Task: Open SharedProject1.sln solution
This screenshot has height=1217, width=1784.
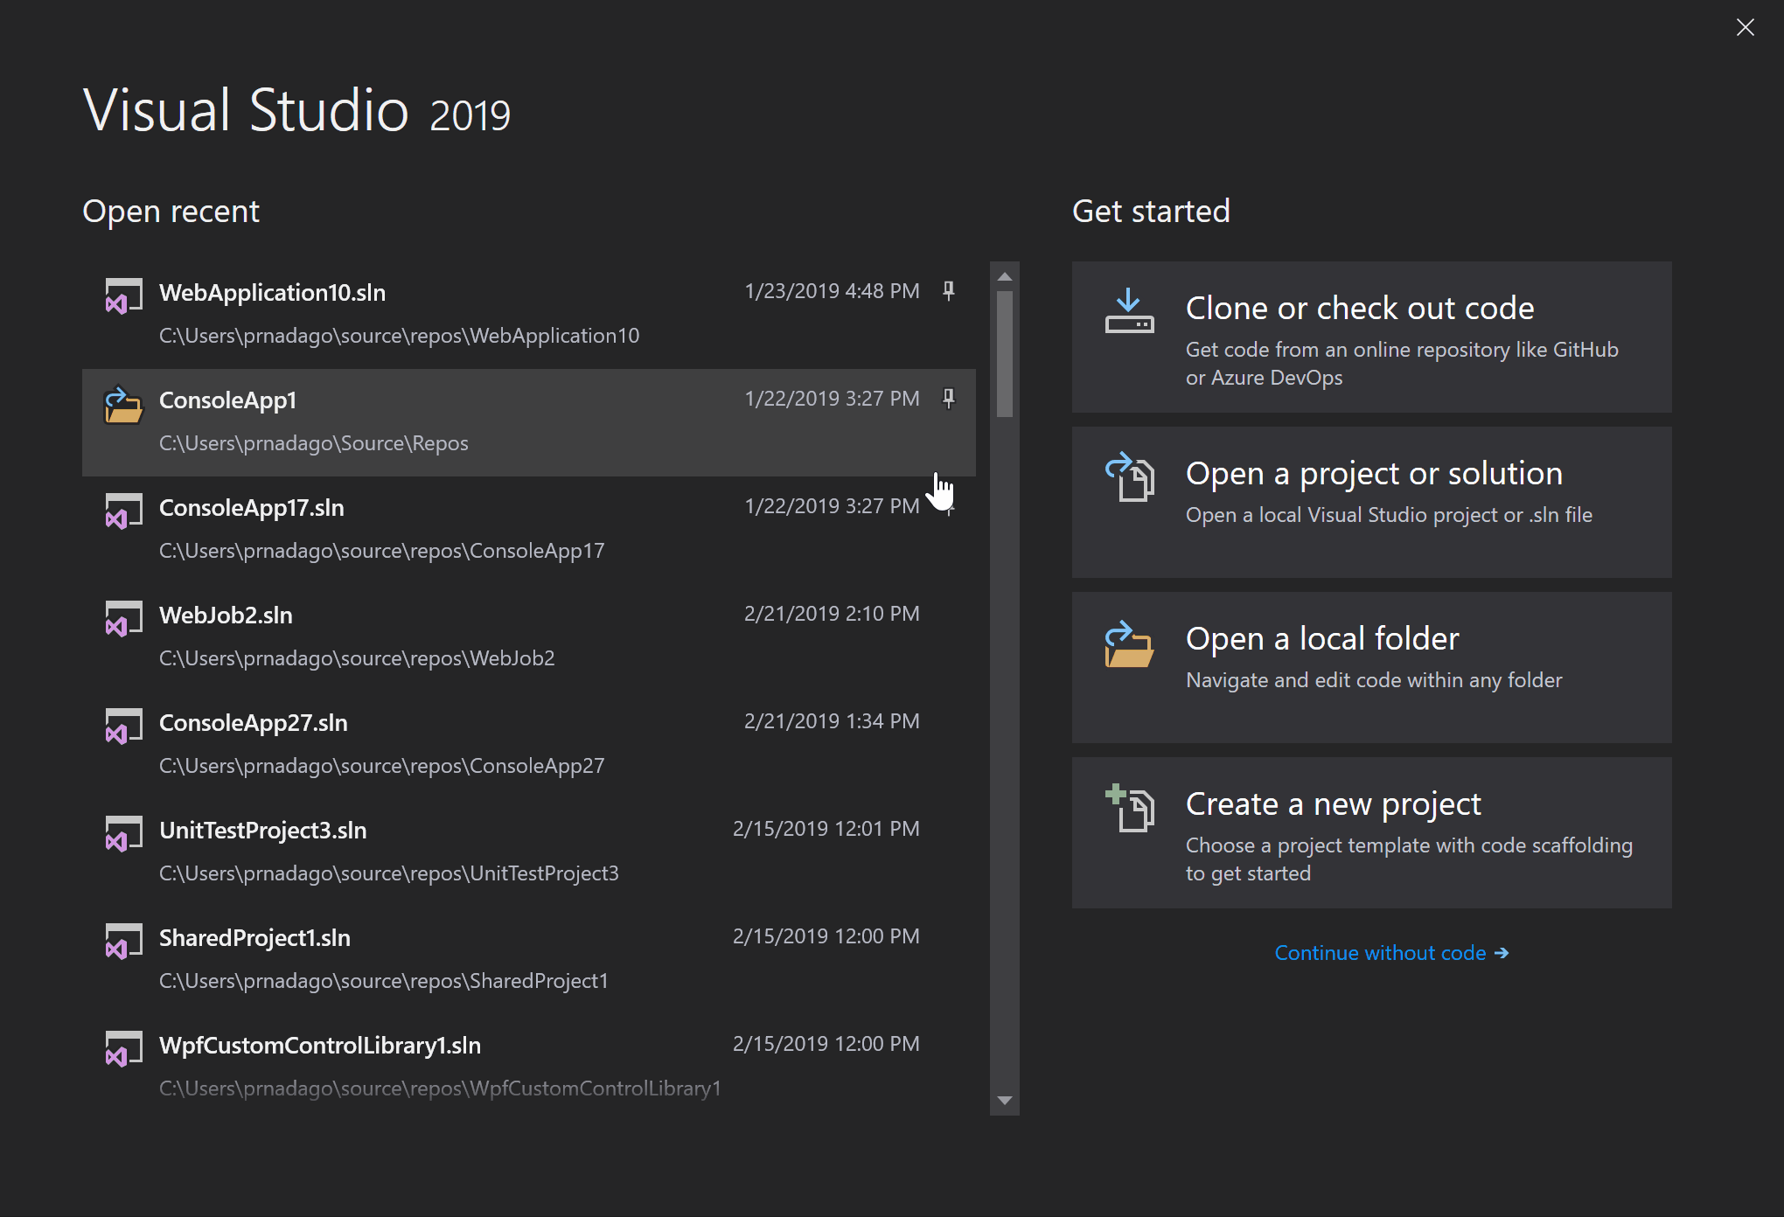Action: [x=258, y=936]
